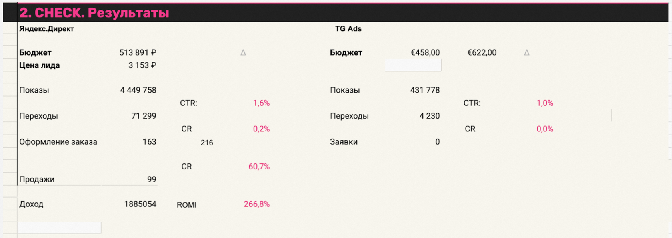The image size is (672, 238).
Task: Select the Переходы value 71 299
Action: click(x=144, y=116)
